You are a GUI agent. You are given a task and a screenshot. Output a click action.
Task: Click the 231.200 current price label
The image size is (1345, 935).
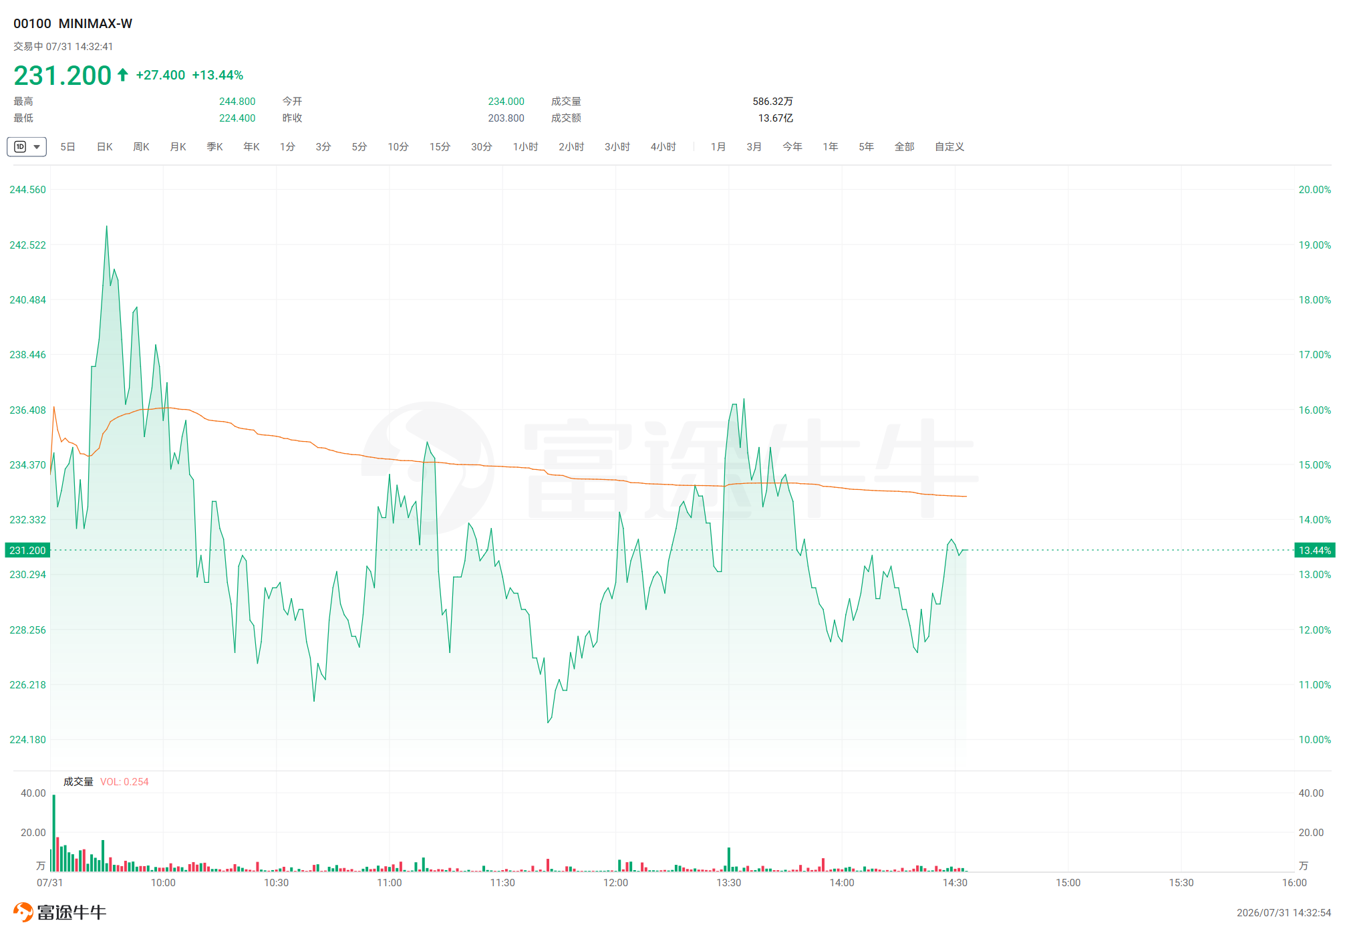click(27, 550)
